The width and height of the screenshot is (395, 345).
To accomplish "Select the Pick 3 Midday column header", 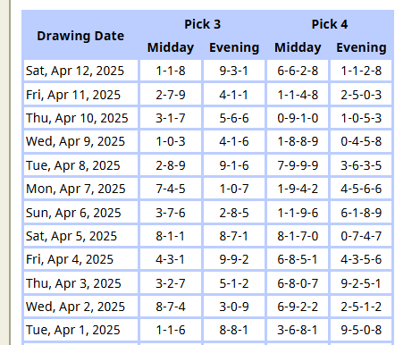I will click(171, 47).
